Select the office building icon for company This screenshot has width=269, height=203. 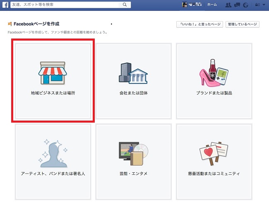click(x=133, y=73)
